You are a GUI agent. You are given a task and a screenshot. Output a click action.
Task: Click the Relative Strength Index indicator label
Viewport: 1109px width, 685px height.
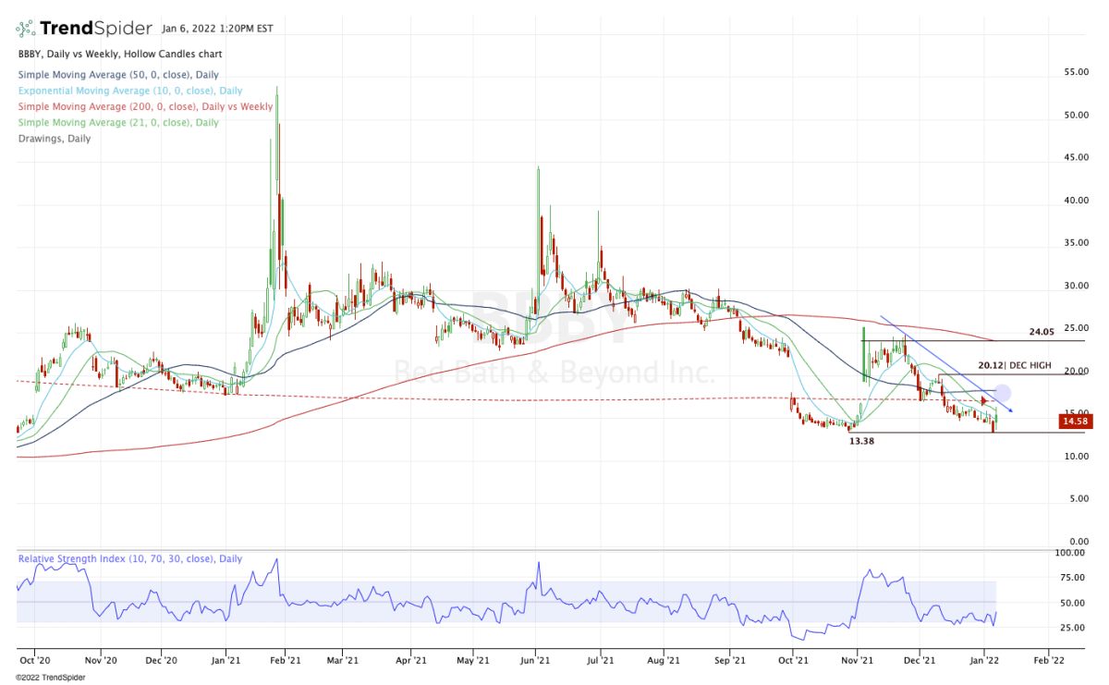[x=129, y=558]
